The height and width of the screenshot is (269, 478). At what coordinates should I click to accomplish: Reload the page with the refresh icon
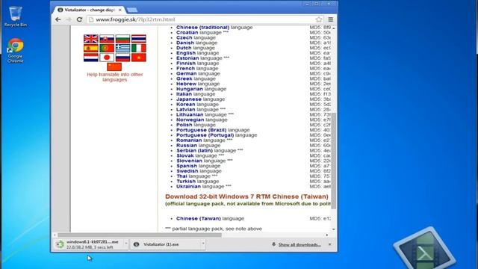[79, 19]
